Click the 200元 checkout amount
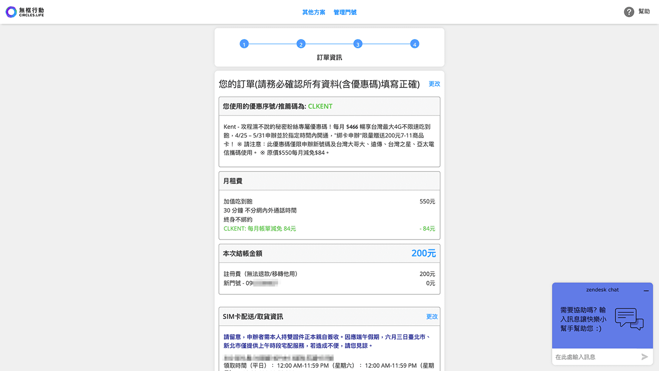 [x=424, y=253]
